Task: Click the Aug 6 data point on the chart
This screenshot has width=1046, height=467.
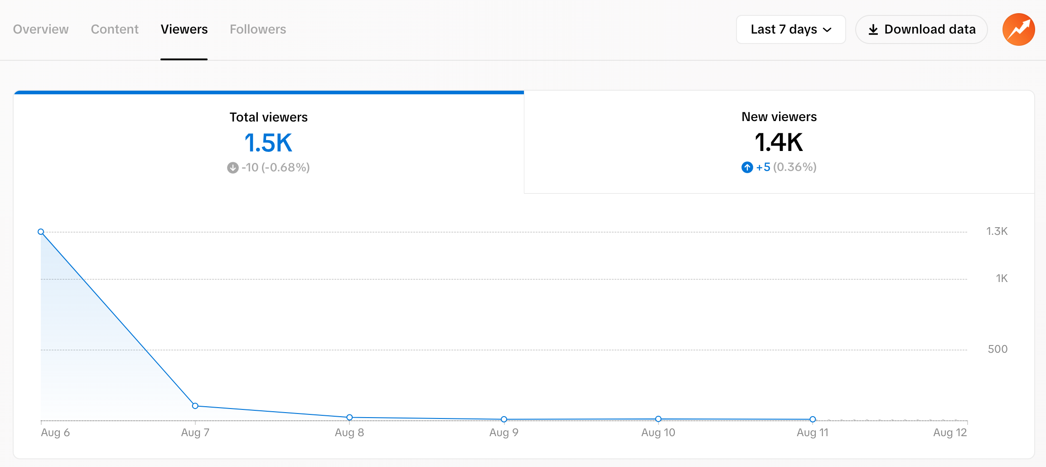Action: 41,232
